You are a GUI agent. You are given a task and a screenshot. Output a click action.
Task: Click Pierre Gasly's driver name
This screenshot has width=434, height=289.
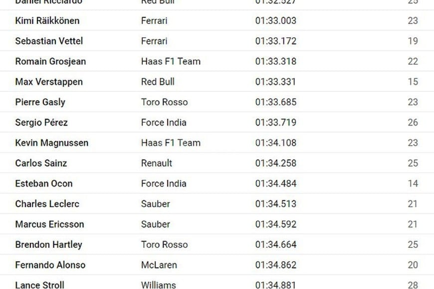(40, 102)
